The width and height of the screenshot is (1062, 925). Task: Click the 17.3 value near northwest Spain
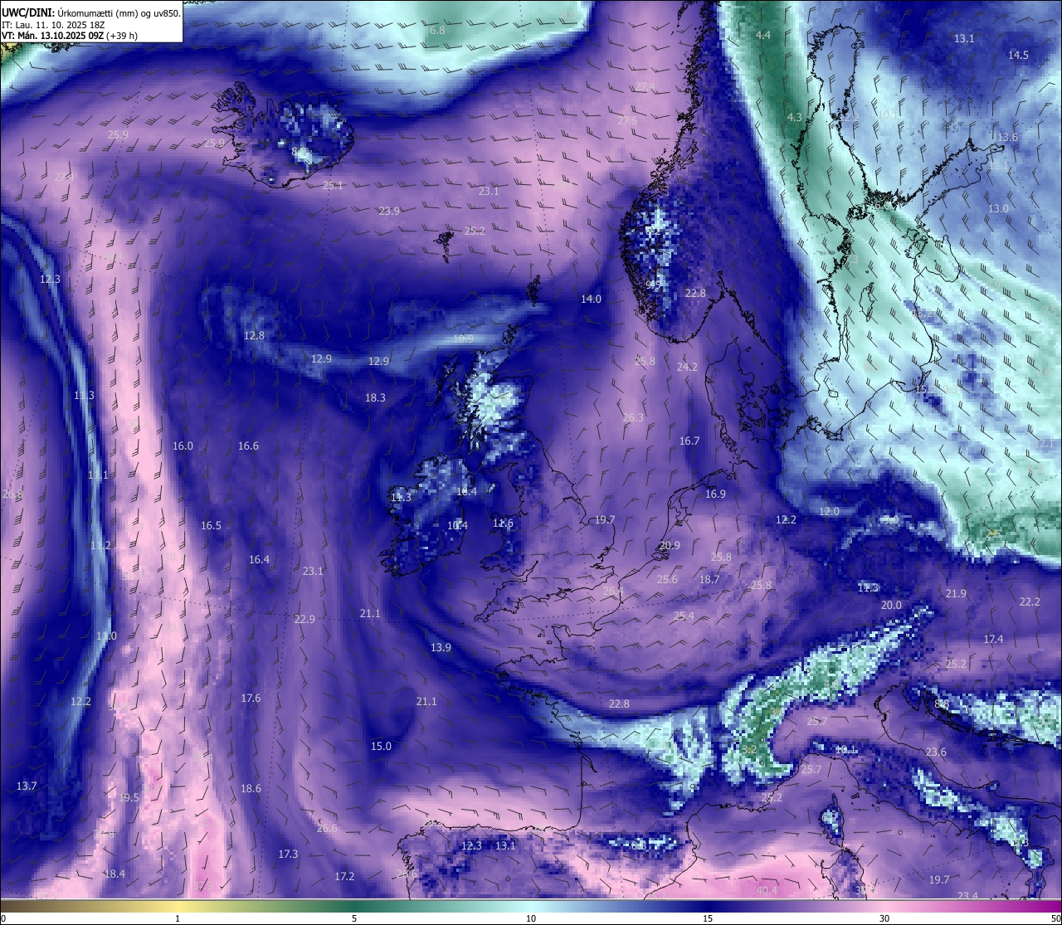coord(288,854)
